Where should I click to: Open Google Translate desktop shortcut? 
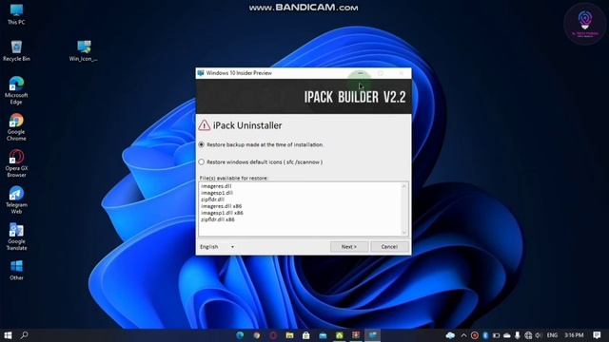point(16,237)
